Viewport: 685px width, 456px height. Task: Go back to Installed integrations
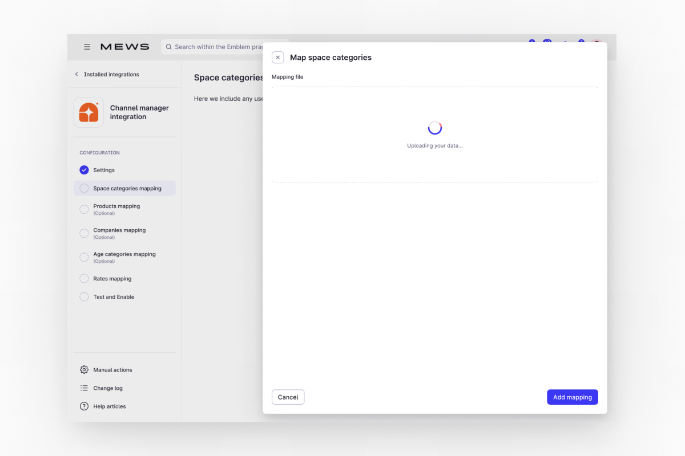(107, 74)
